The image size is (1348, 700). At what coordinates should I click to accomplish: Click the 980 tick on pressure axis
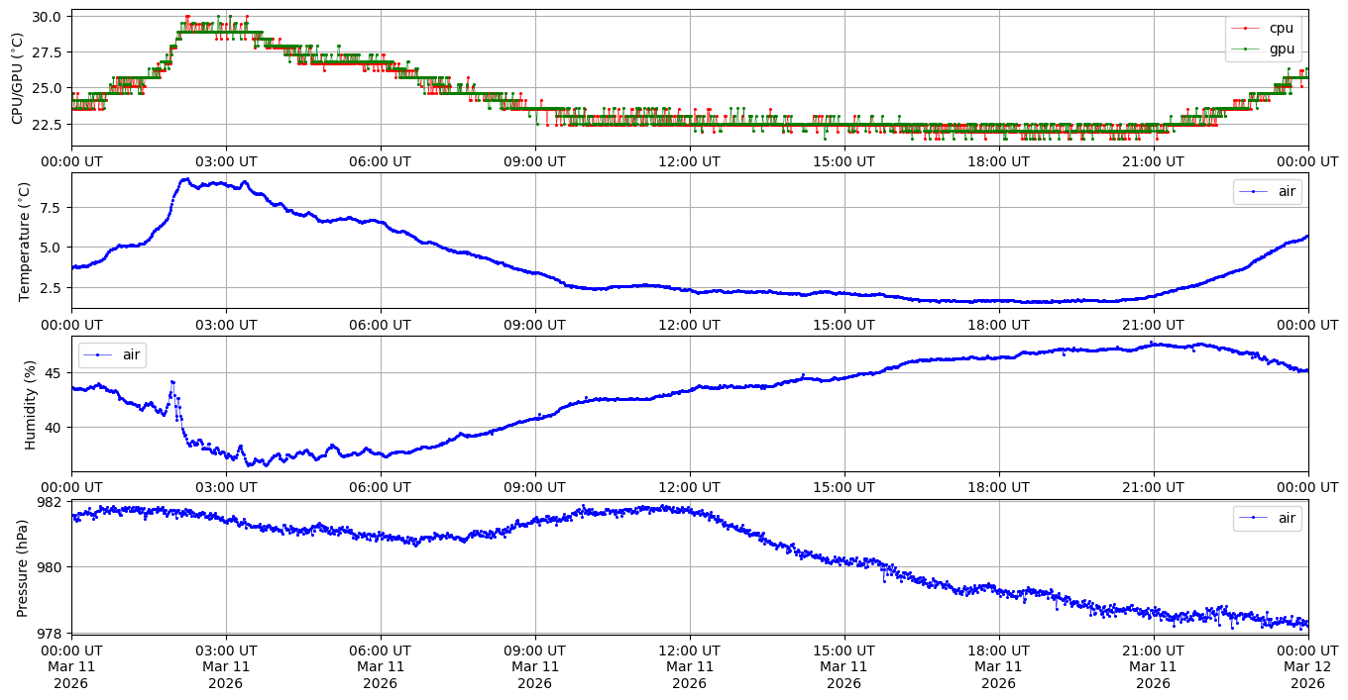tap(48, 567)
